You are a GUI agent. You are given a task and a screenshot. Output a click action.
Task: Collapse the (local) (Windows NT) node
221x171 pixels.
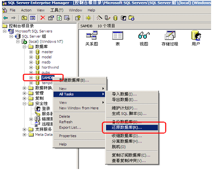18,41
